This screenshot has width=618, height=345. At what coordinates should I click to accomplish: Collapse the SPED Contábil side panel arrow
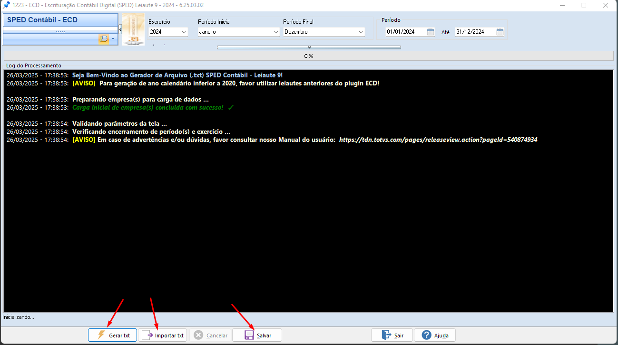tap(120, 29)
